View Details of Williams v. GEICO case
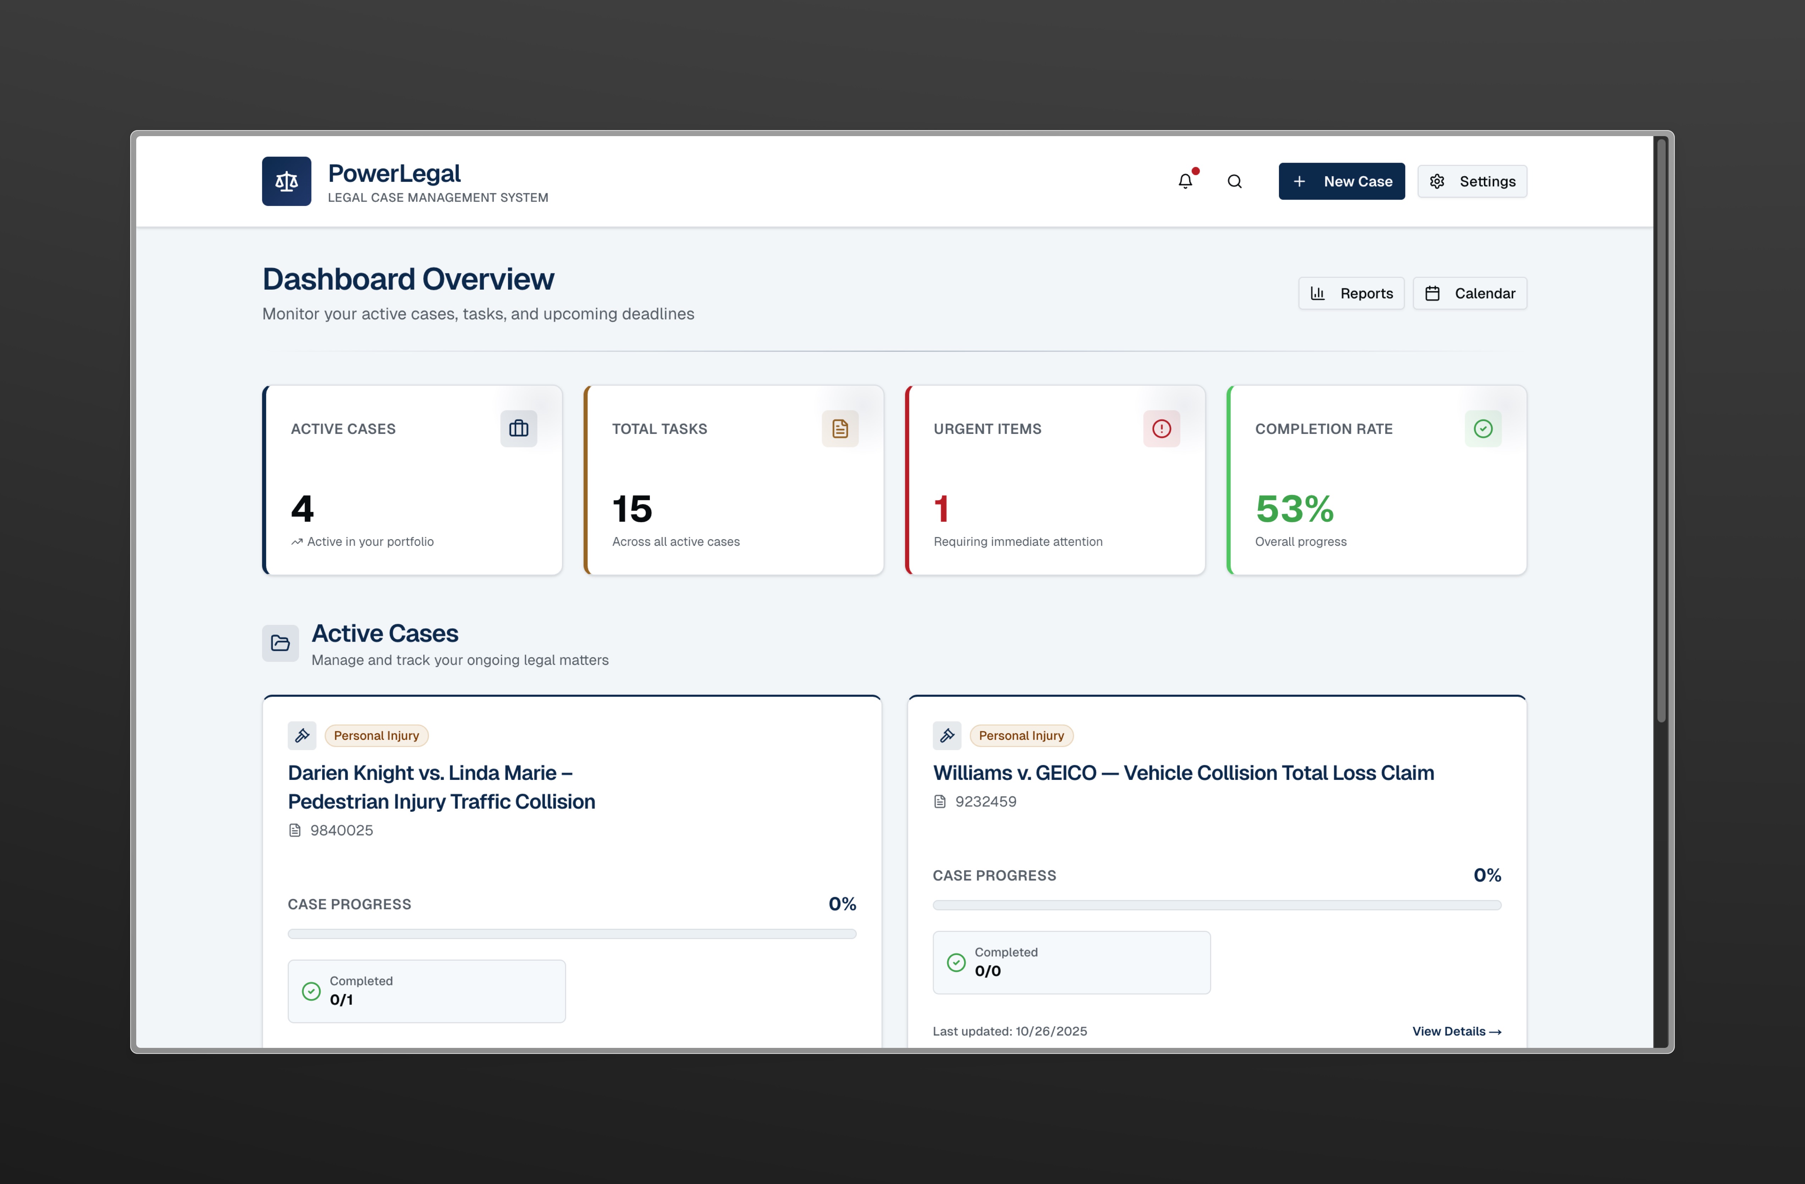Viewport: 1805px width, 1184px height. point(1456,1031)
